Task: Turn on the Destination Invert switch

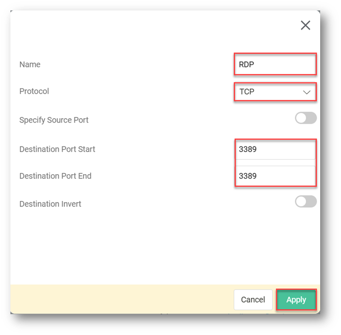Action: coord(306,201)
